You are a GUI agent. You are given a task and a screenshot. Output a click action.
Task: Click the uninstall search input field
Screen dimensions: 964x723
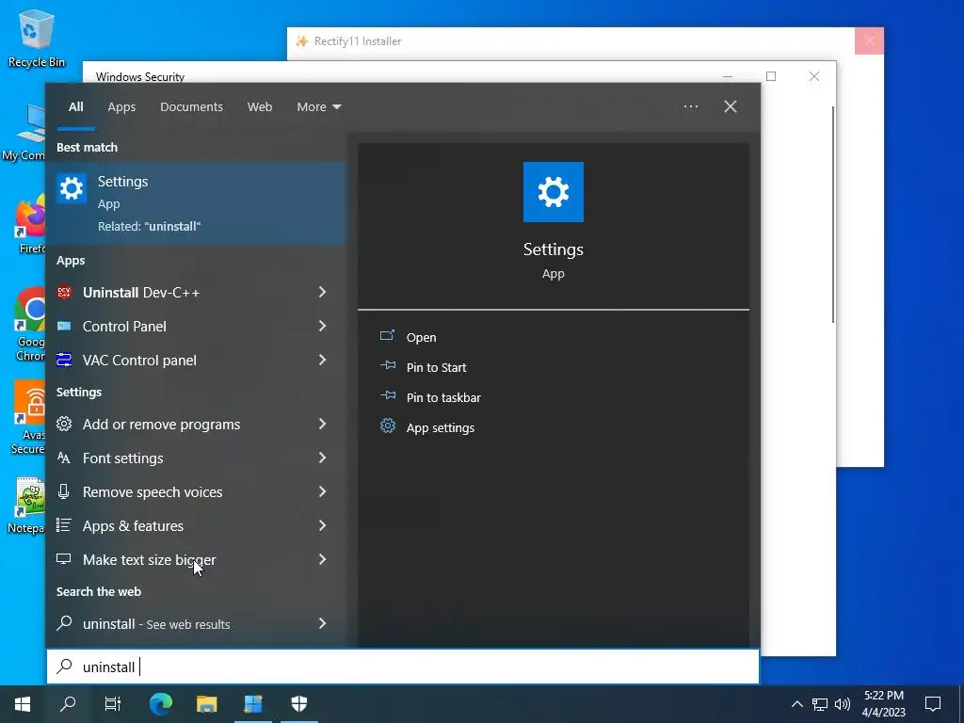coord(403,667)
